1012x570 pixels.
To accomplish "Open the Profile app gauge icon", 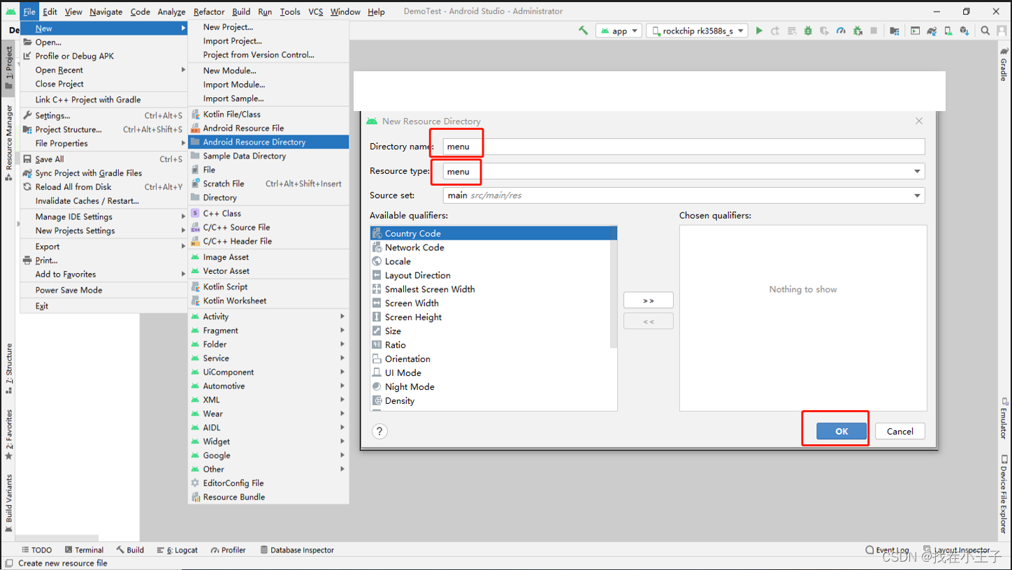I will (841, 31).
